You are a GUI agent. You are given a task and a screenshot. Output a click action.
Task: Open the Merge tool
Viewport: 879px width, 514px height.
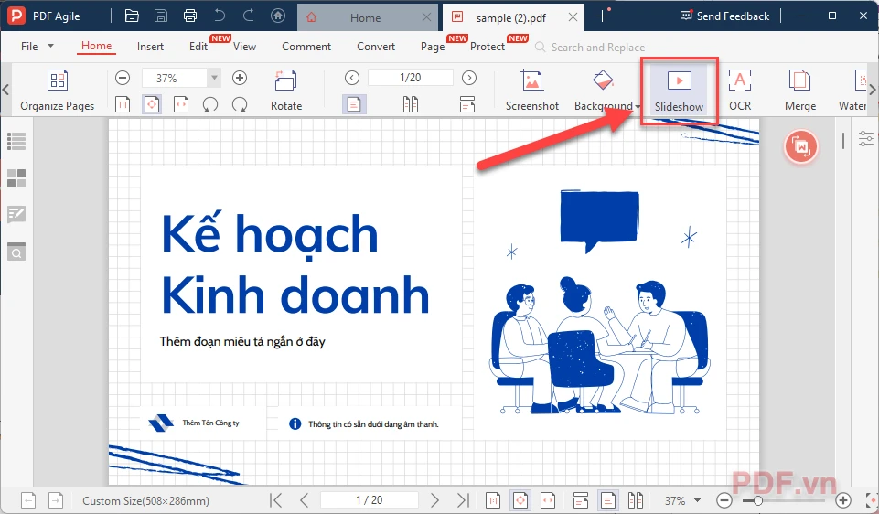coord(800,91)
